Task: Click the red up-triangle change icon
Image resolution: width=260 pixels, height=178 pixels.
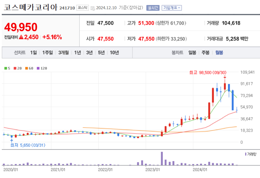Action: (x=21, y=37)
